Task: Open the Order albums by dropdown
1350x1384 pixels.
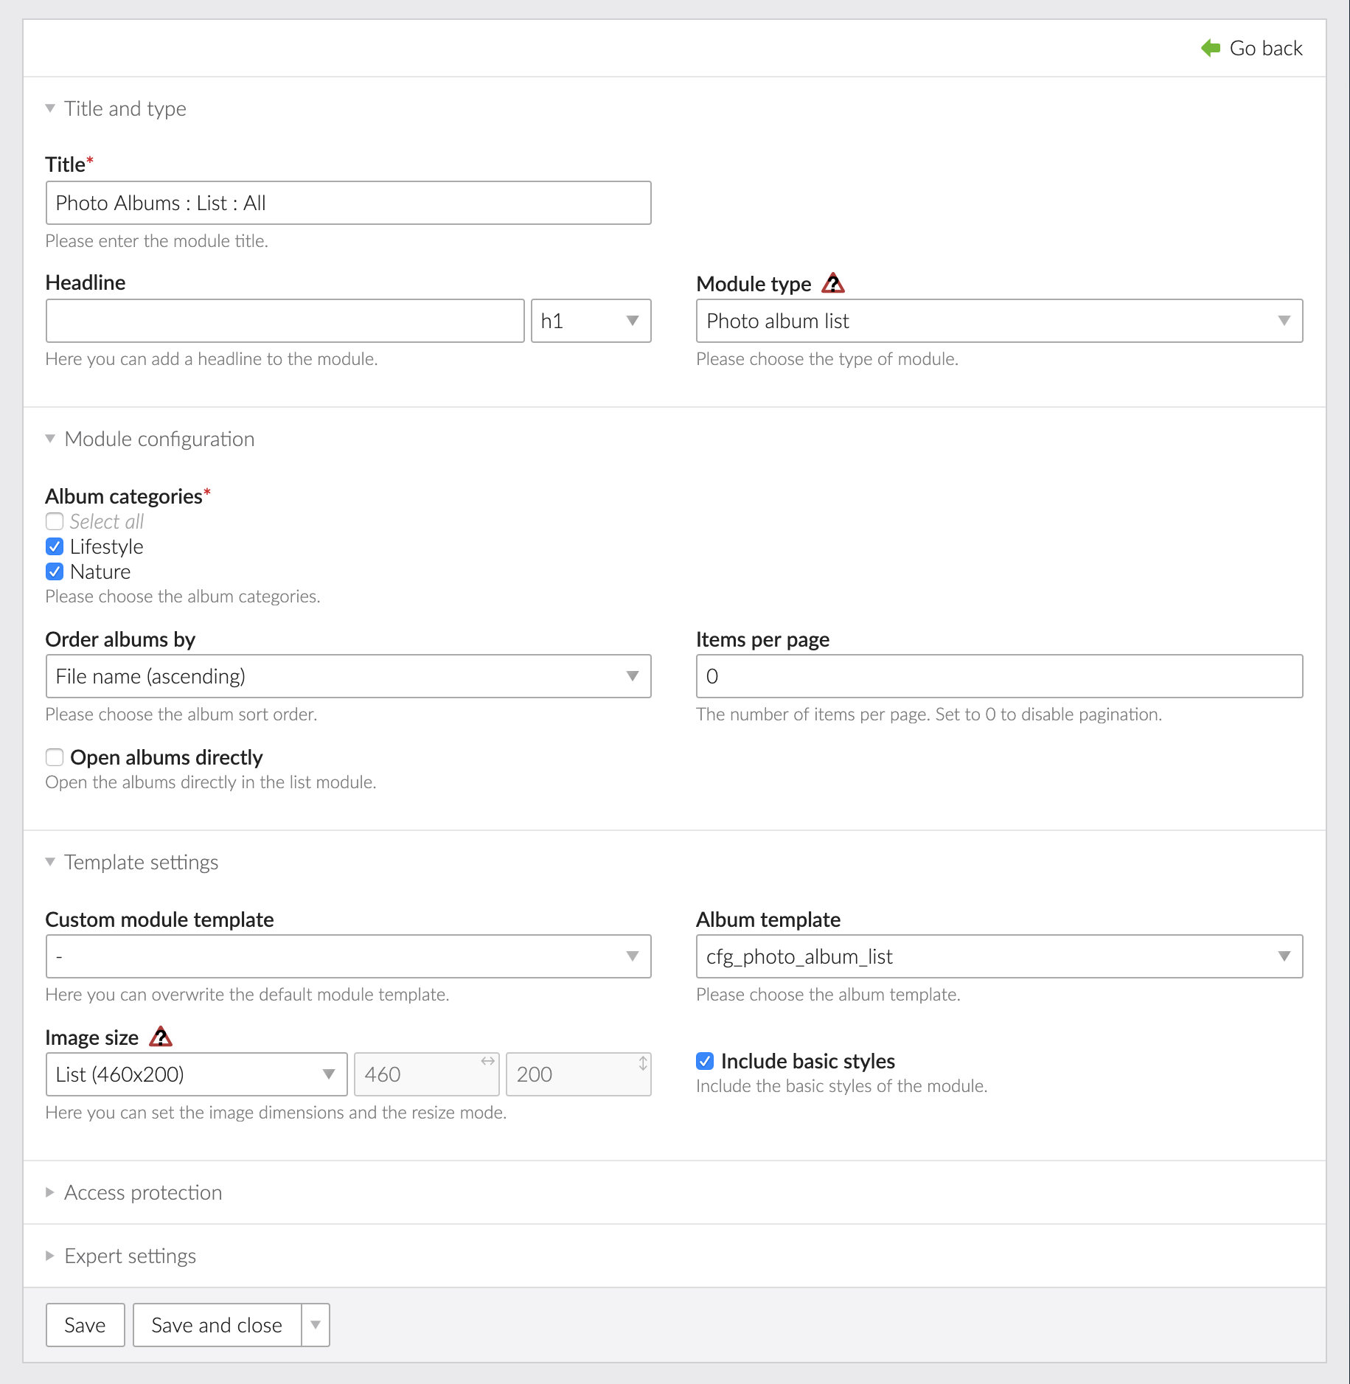Action: coord(348,676)
